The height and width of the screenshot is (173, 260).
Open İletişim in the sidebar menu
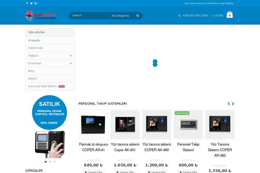pos(32,78)
